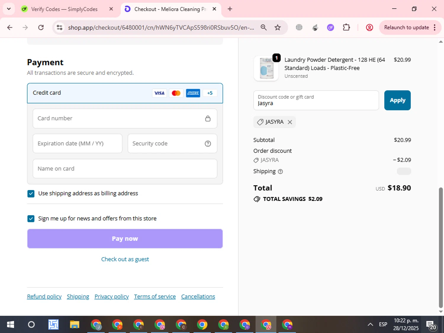Focus the Security code field
Image resolution: width=444 pixels, height=333 pixels.
coord(172,144)
